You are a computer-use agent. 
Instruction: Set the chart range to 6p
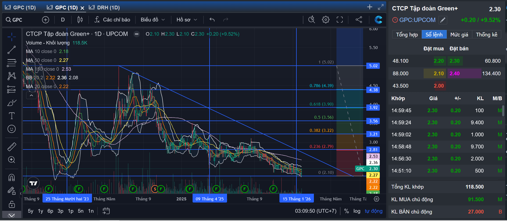click(x=50, y=211)
